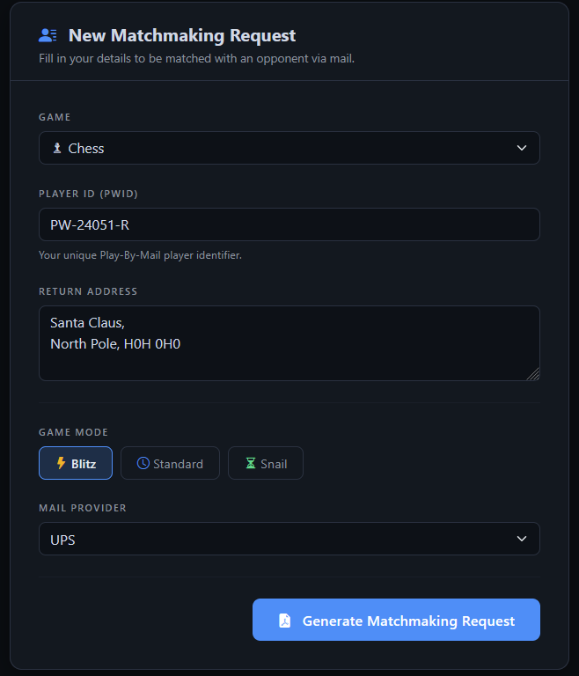Click the hourglass icon on Snail
The image size is (579, 676).
[250, 464]
